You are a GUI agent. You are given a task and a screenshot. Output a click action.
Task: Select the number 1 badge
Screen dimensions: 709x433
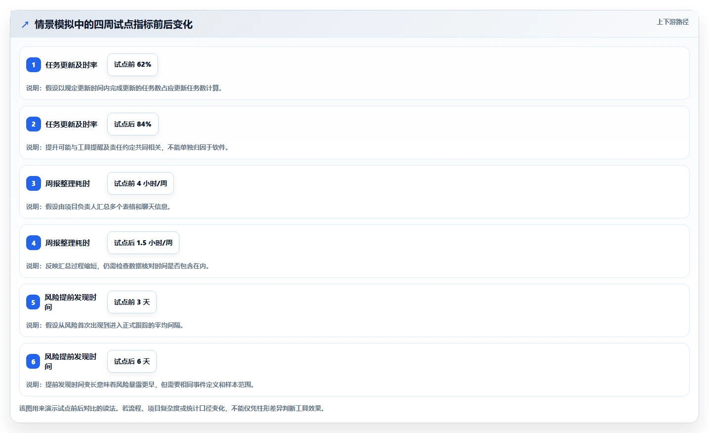pos(34,65)
